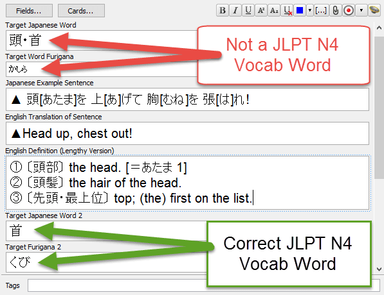The height and width of the screenshot is (295, 384).
Task: Click the English Translation of Sentence field
Action: pyautogui.click(x=187, y=133)
